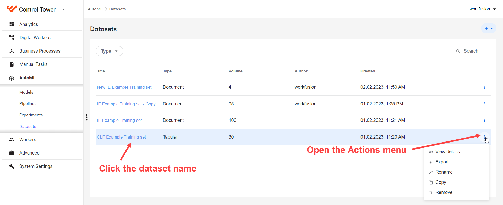
Task: Click the Datasets breadcrumb
Action: point(117,9)
